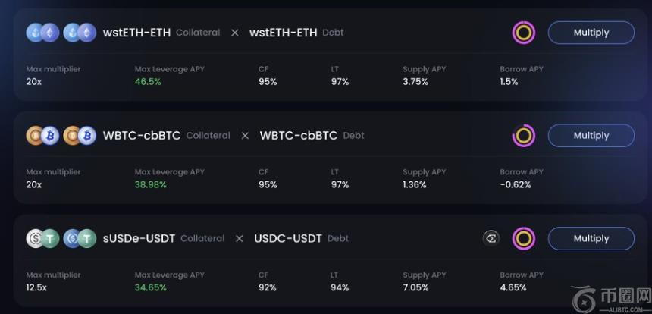
Task: Click the sUSDe-USDT collateral token pair icon
Action: coord(42,238)
